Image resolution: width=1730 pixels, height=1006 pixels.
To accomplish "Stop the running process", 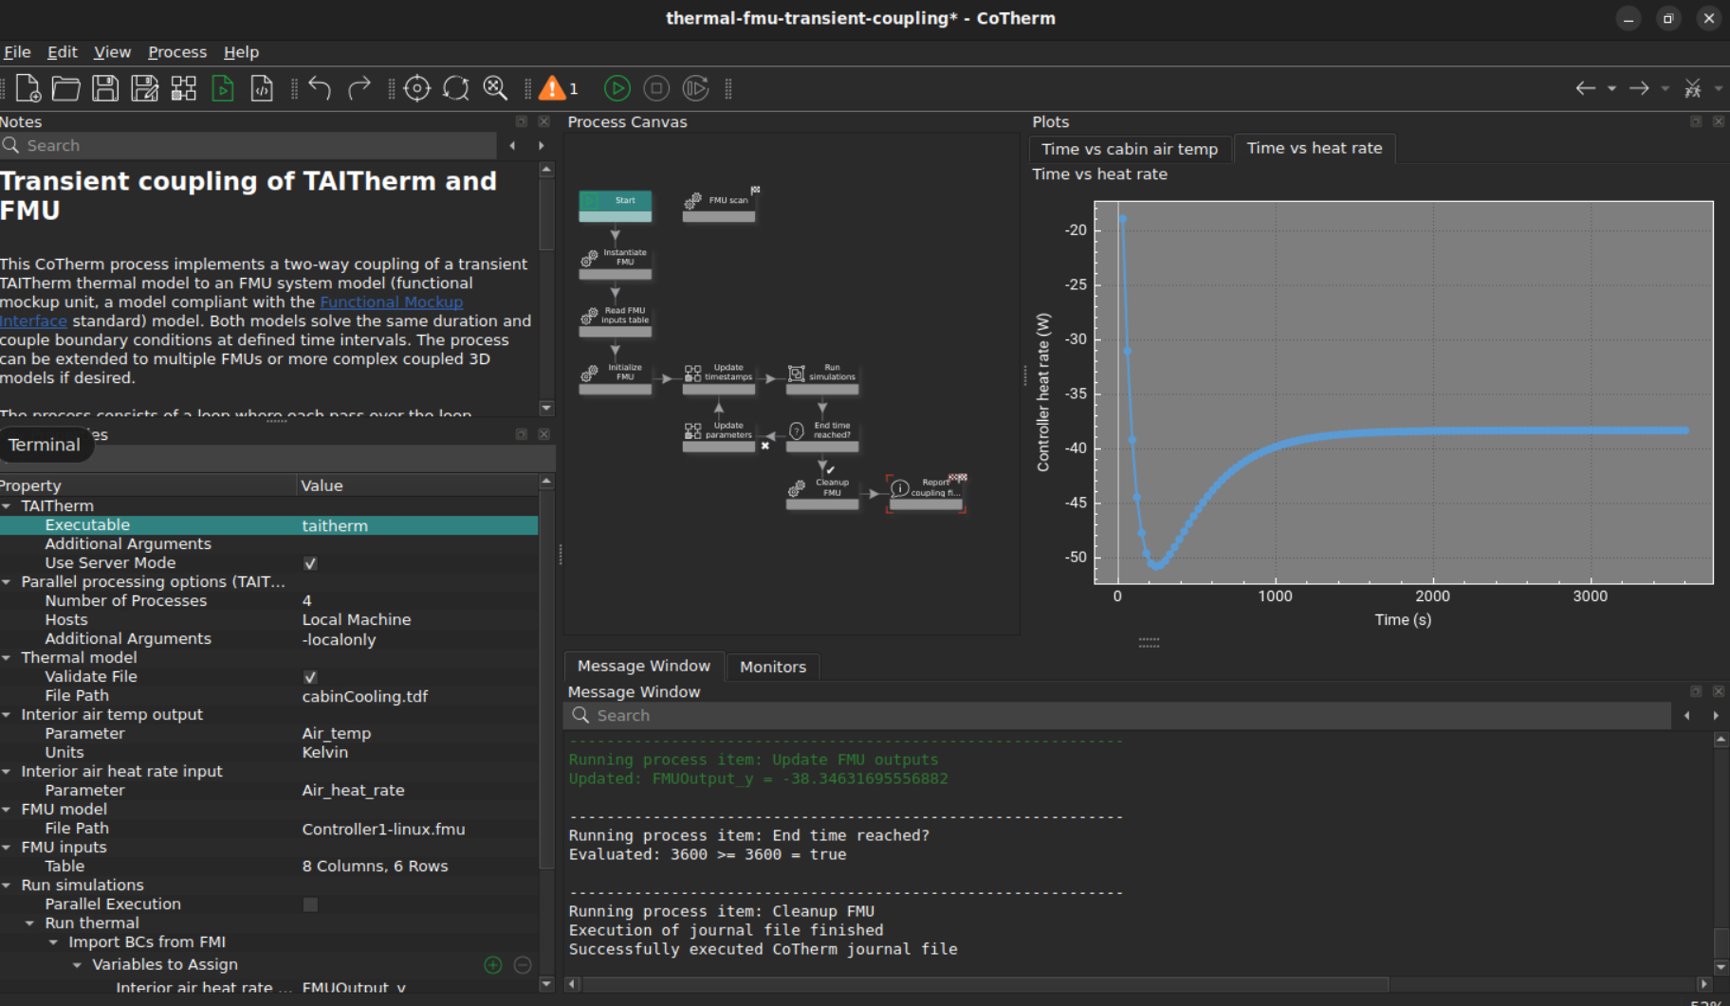I will click(x=656, y=88).
